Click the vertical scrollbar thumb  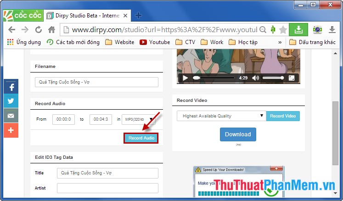[x=335, y=133]
